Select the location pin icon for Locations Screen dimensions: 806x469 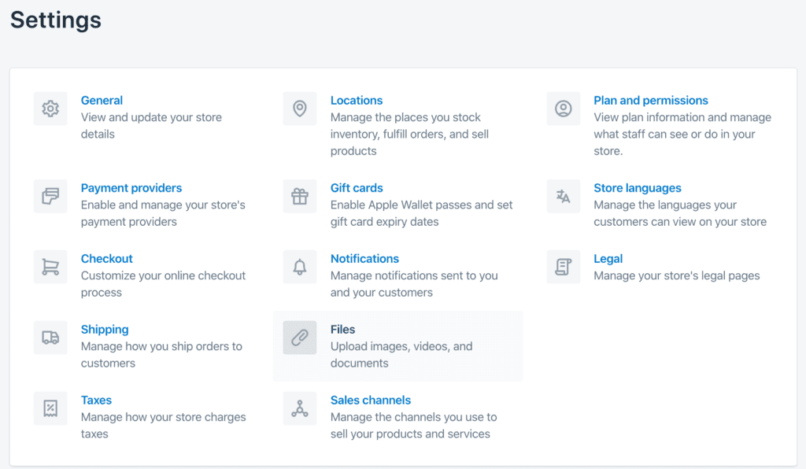point(300,109)
